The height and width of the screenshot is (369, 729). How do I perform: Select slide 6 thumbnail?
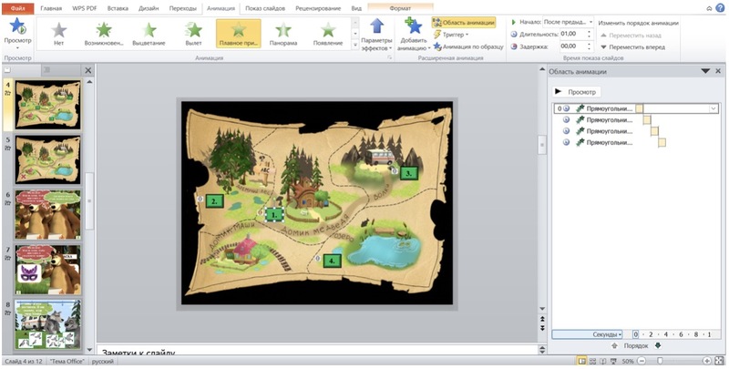[x=48, y=214]
